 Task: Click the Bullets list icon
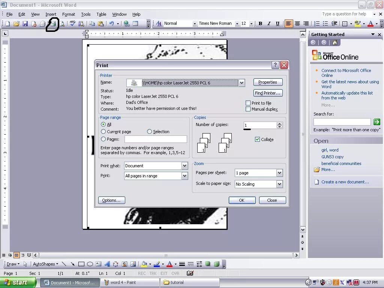coord(325,24)
